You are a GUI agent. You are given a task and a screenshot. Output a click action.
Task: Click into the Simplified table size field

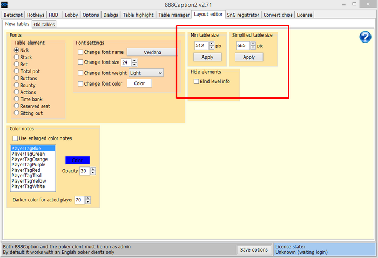click(x=243, y=46)
